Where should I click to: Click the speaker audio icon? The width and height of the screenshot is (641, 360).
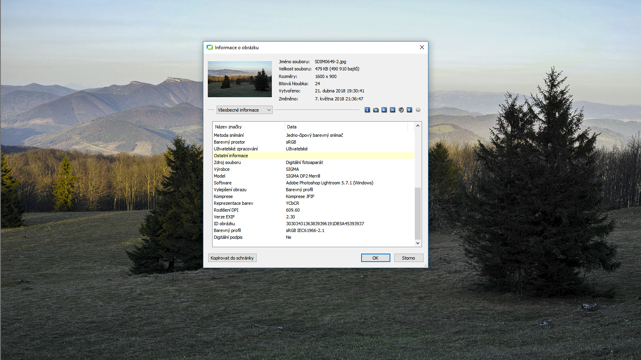(x=401, y=110)
